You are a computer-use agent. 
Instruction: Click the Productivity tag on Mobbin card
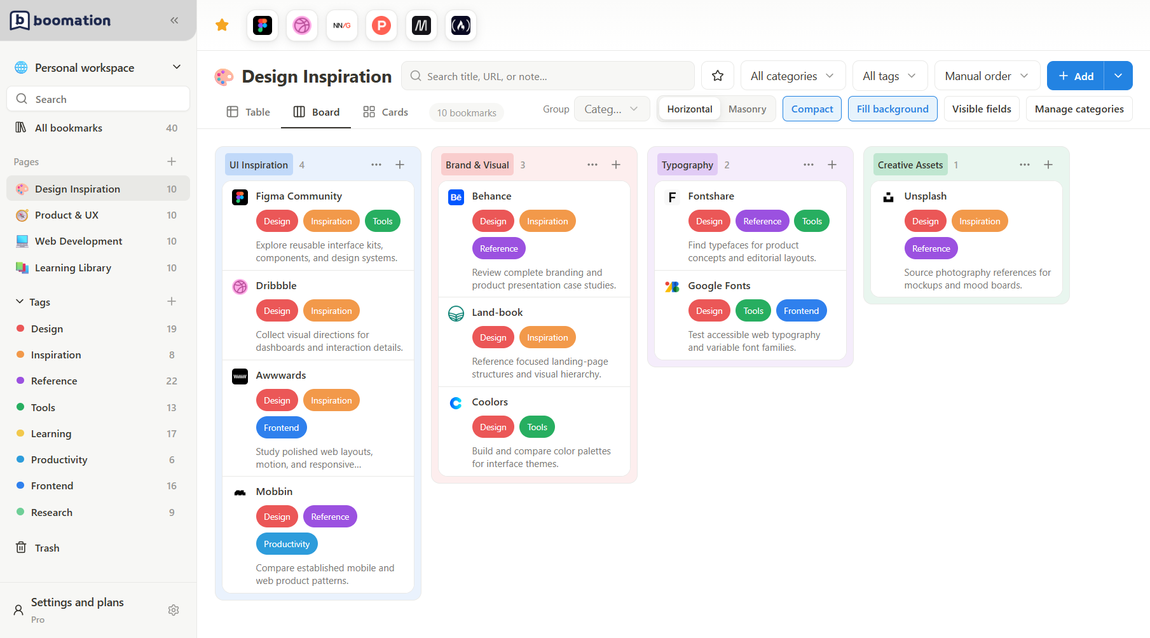287,544
